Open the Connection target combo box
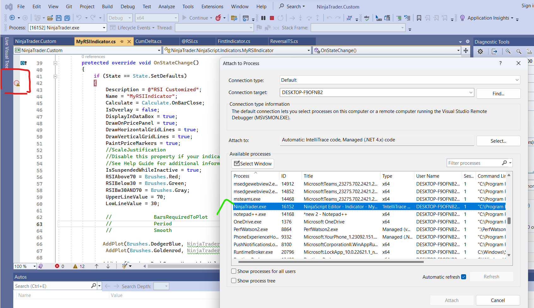 click(471, 92)
